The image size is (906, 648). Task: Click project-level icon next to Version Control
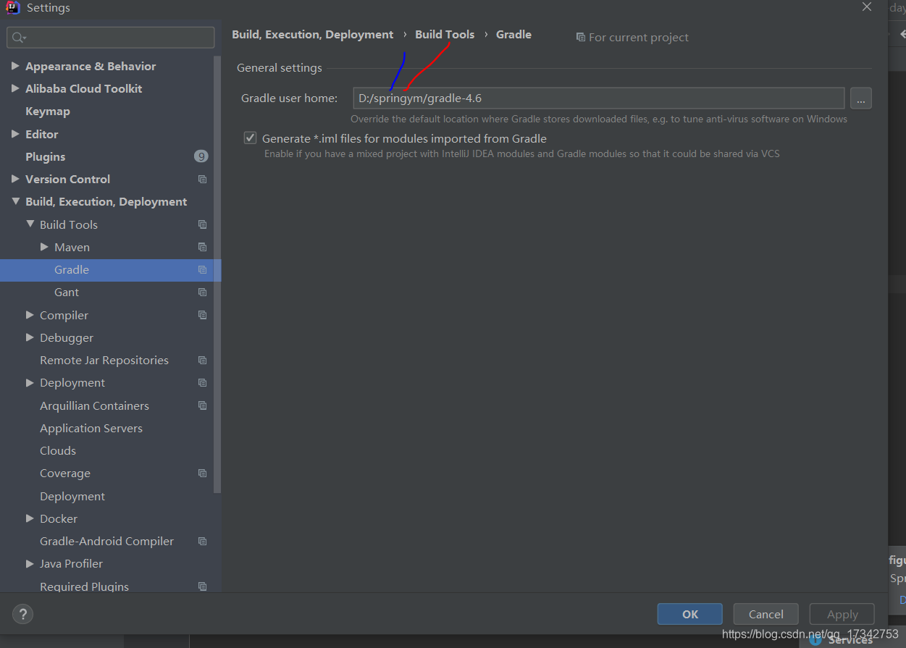(x=202, y=180)
